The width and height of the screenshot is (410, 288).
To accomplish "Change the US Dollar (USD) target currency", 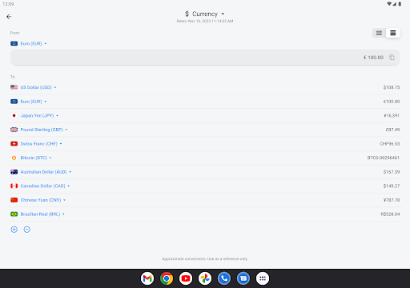I will coord(34,87).
